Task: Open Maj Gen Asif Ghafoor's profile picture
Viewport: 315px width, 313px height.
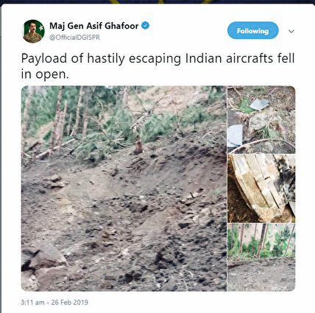Action: pos(34,31)
